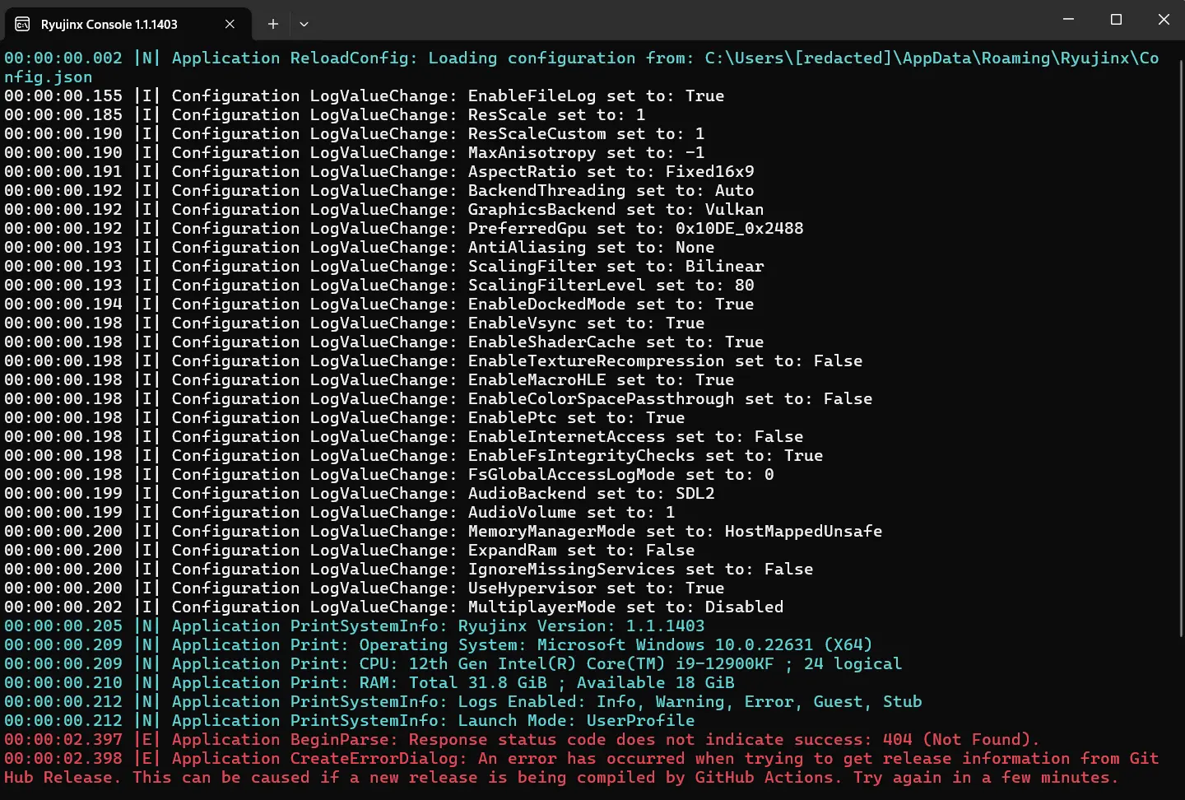1185x800 pixels.
Task: Click the 'ScalingFilter set to: Bilinear' line
Action: click(x=384, y=266)
